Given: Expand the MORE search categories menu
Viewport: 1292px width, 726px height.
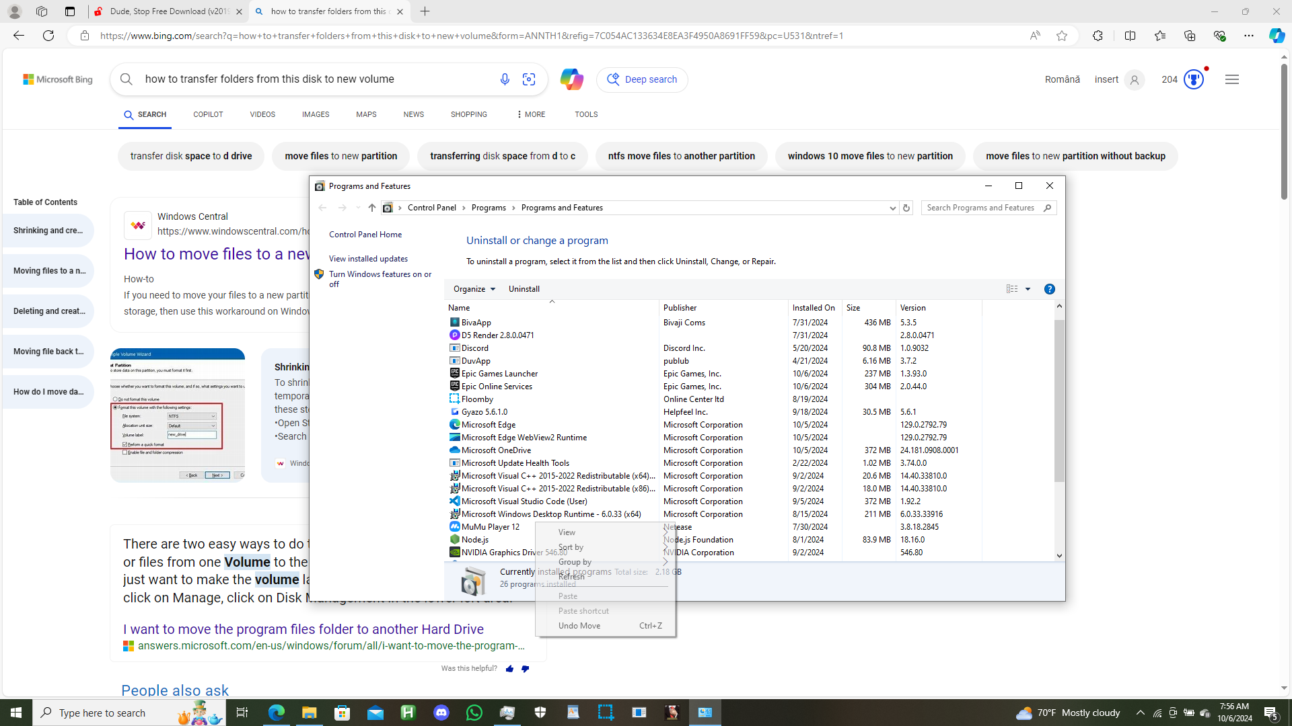Looking at the screenshot, I should (x=530, y=114).
